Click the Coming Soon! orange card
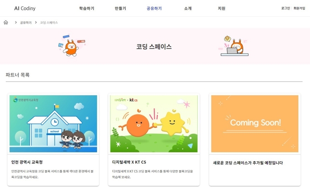Screen dimensions: 310x191 pos(255,124)
